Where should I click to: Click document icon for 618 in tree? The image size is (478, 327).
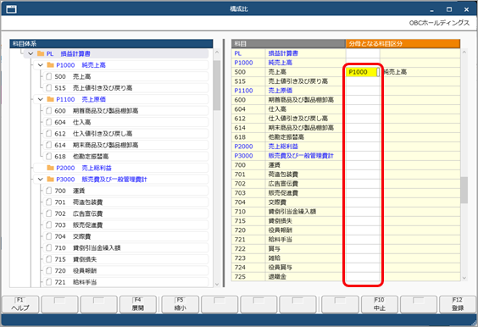[48, 157]
